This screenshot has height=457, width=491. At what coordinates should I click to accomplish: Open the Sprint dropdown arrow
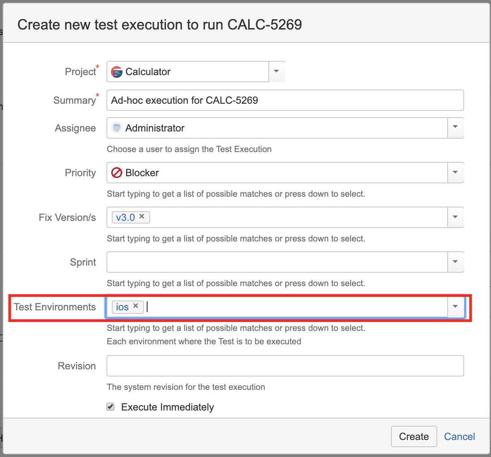(455, 262)
